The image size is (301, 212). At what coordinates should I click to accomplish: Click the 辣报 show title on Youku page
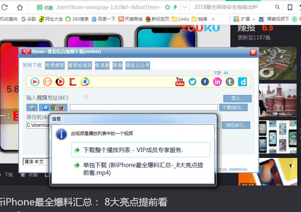pos(246,28)
